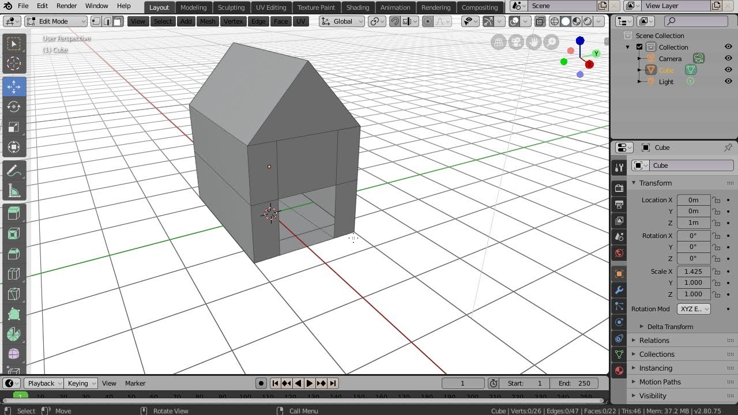Toggle X-ray view
This screenshot has width=738, height=415.
click(540, 21)
